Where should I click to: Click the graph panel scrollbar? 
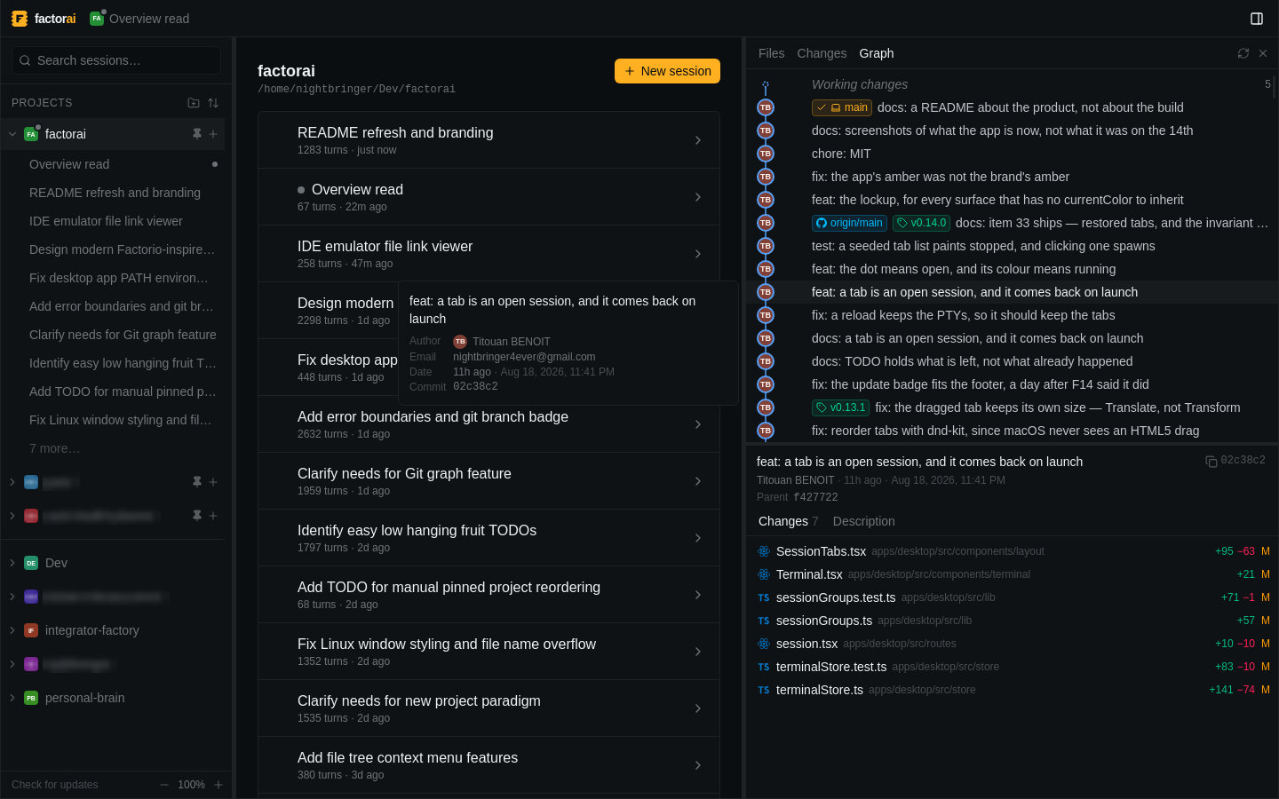1275,87
